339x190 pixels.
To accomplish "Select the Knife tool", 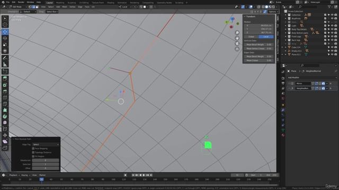I will tap(5, 104).
